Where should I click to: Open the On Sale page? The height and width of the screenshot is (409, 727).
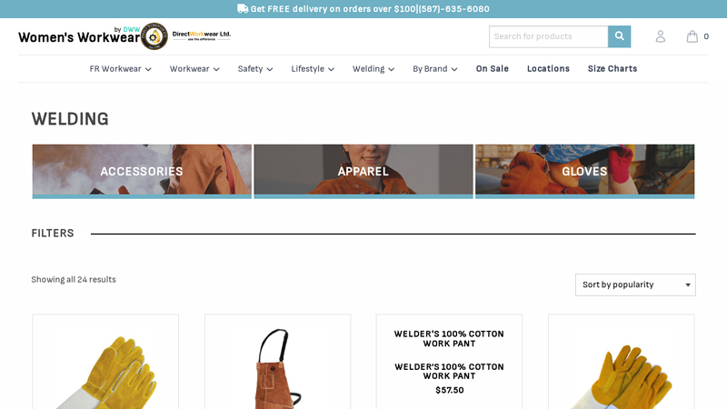coord(492,69)
